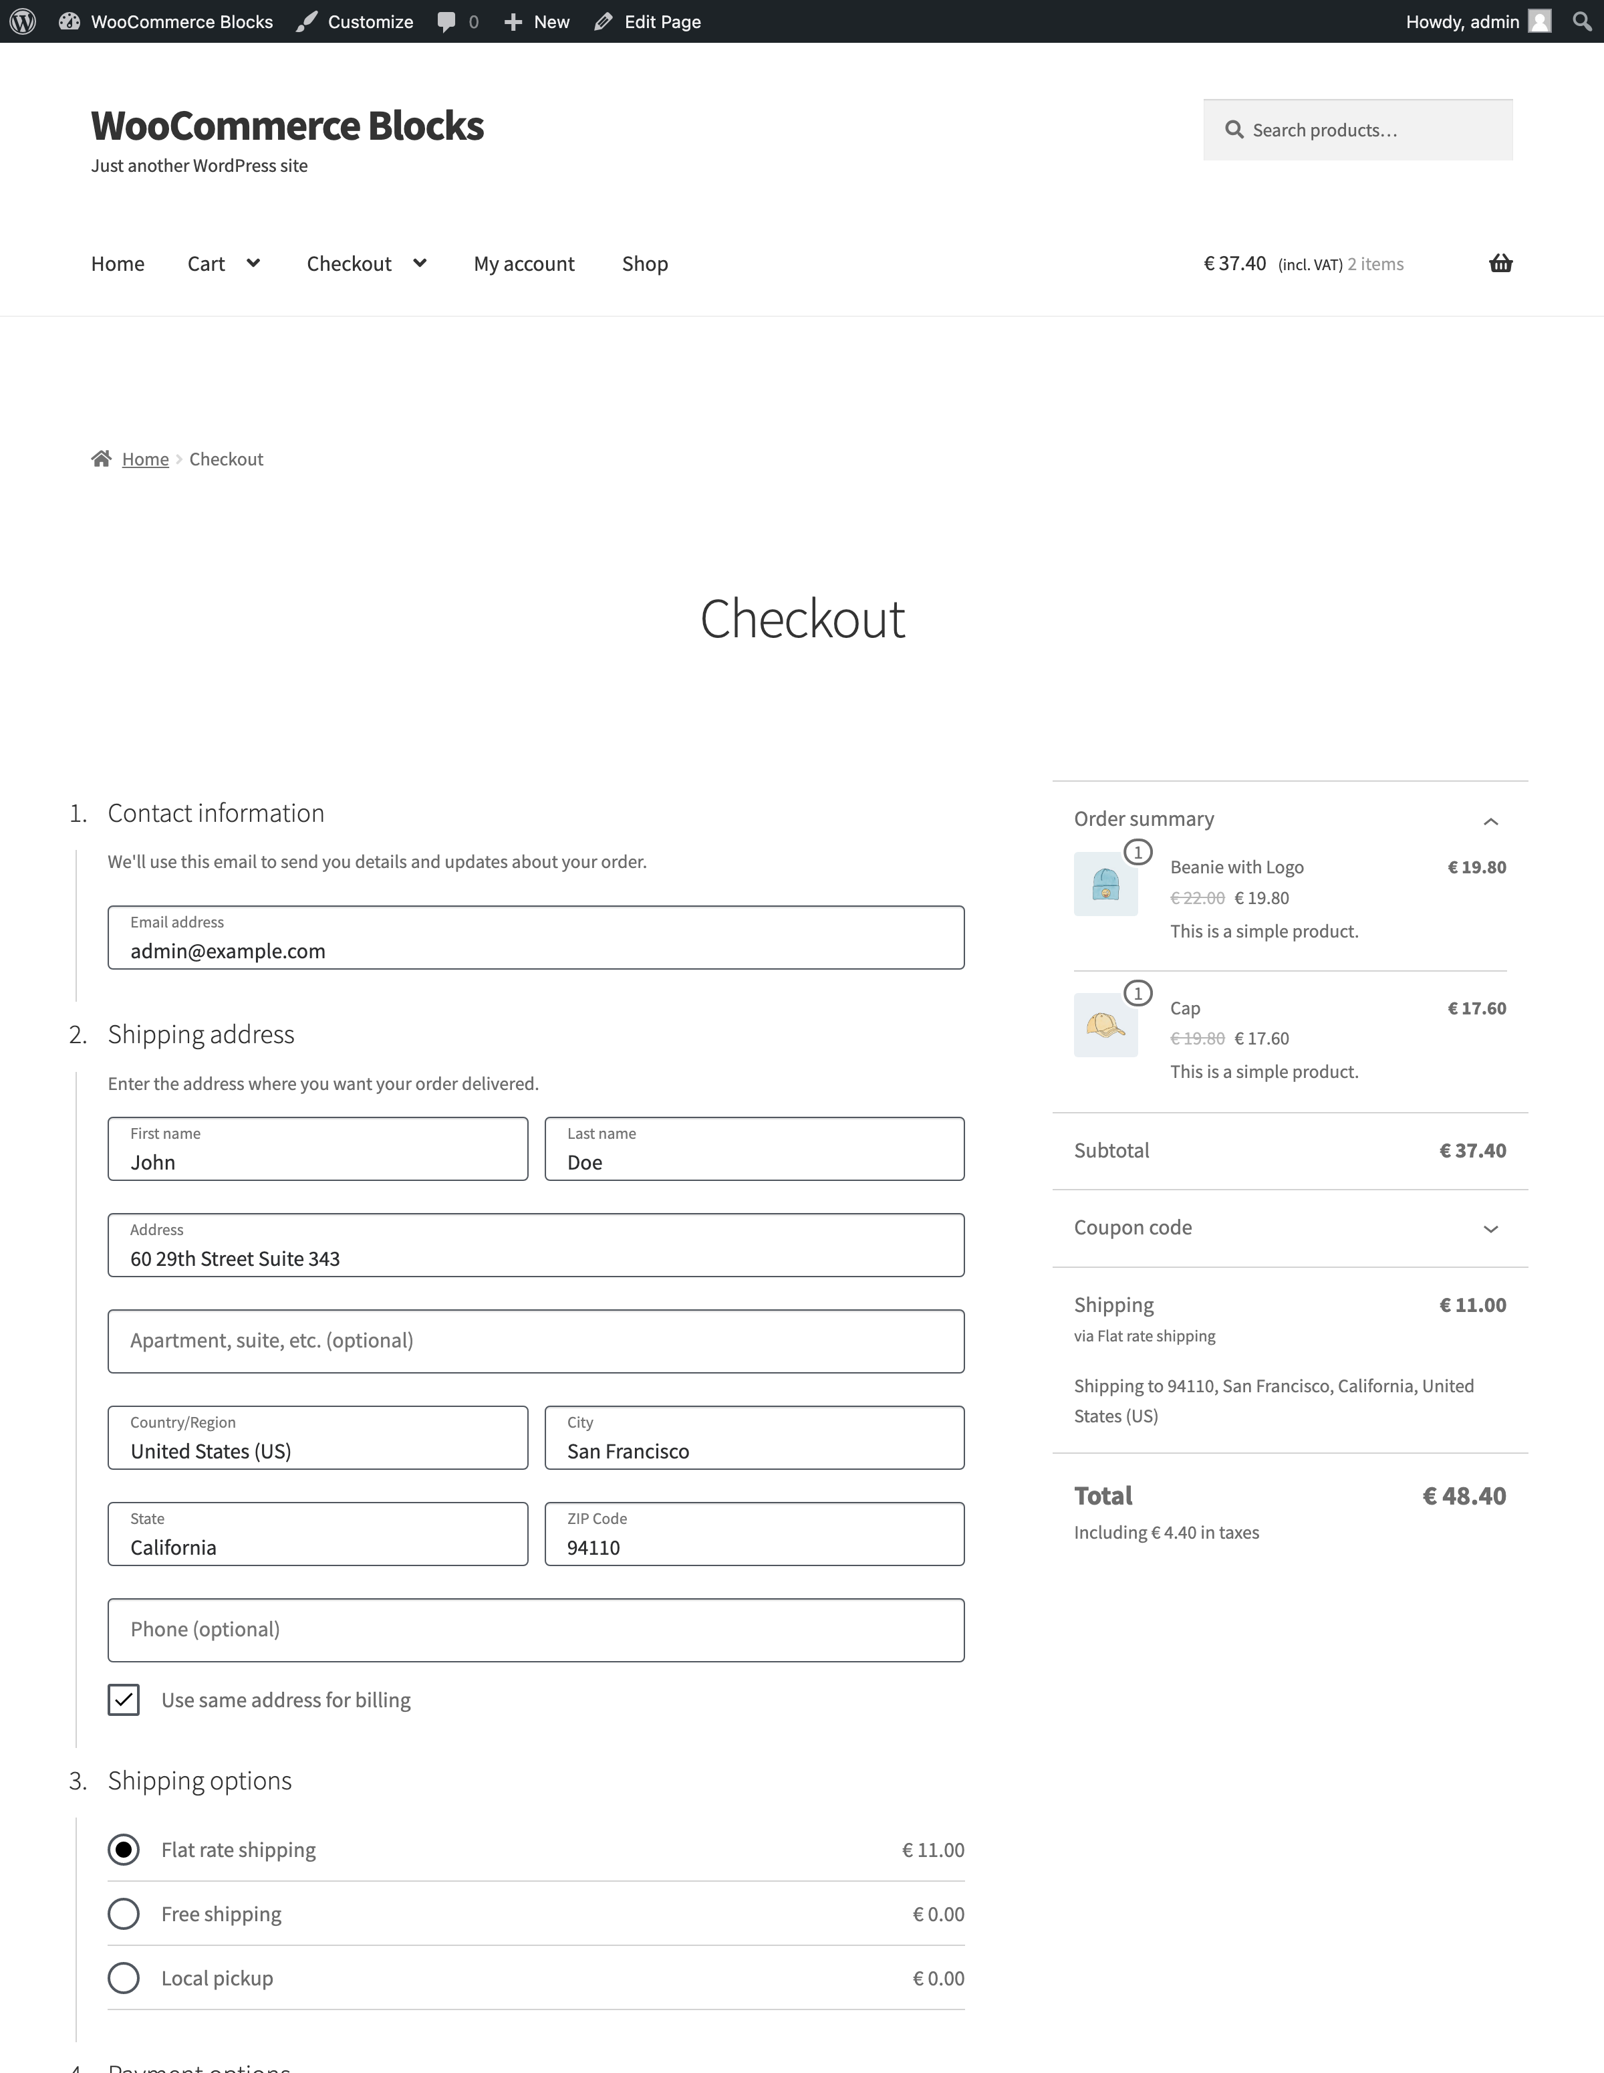Image resolution: width=1604 pixels, height=2073 pixels.
Task: Open the Home menu item
Action: [118, 263]
